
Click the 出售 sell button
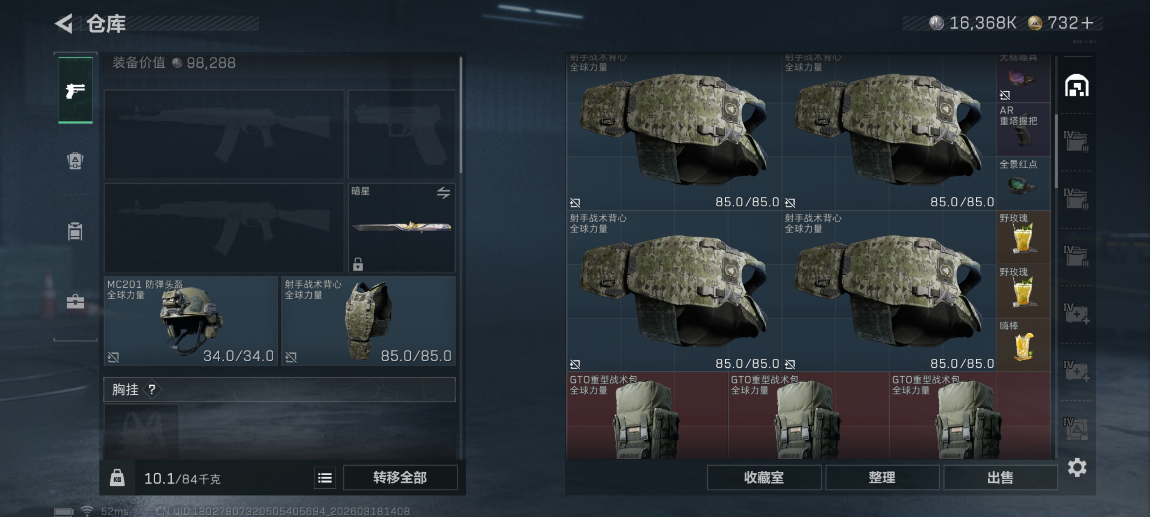(1000, 478)
